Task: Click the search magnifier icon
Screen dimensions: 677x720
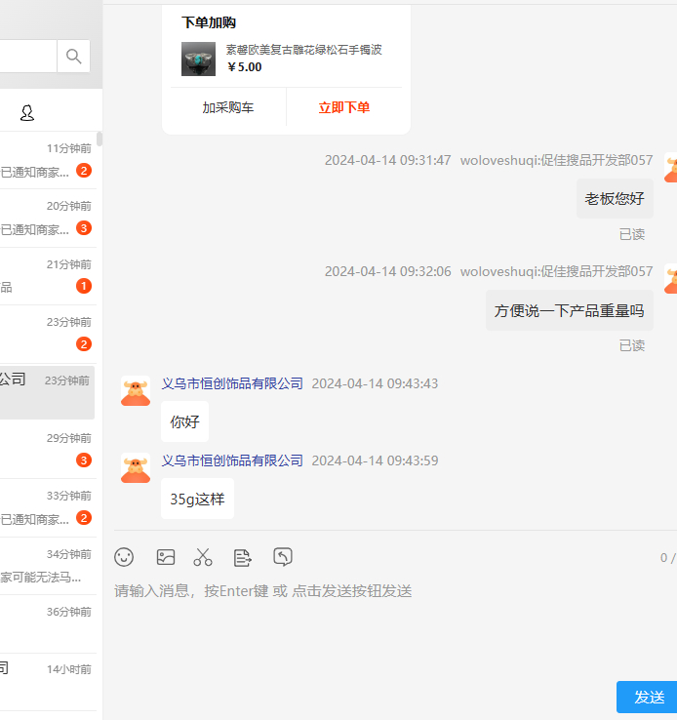Action: pyautogui.click(x=73, y=57)
